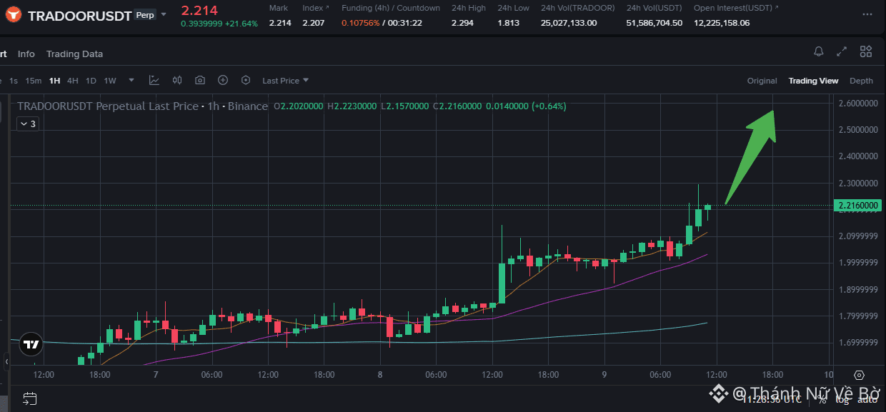Screen dimensions: 886x412
Task: Click the 24h Vol(TRADOOR) value 25,027,133.00
Action: click(569, 23)
